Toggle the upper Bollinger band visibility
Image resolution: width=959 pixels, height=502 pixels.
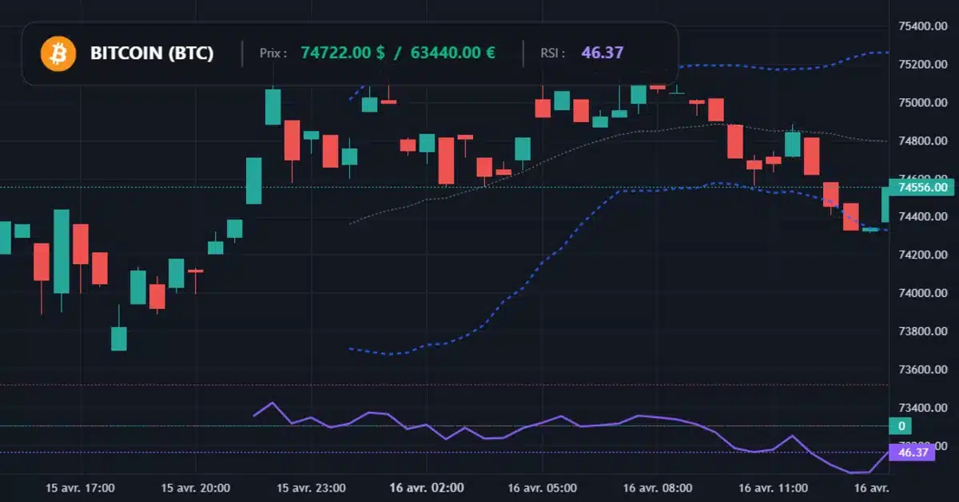coord(799,64)
